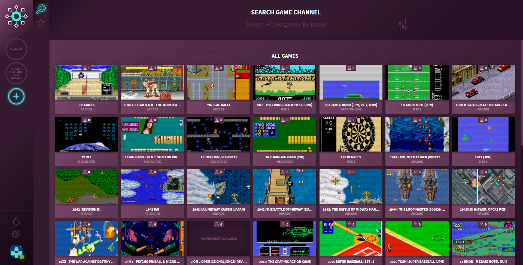Screen dimensions: 523x265
Task: Select '88 Games channel in sidebar
Action: [16, 49]
